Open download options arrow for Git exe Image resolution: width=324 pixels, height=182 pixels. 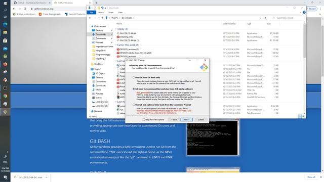(x=47, y=177)
